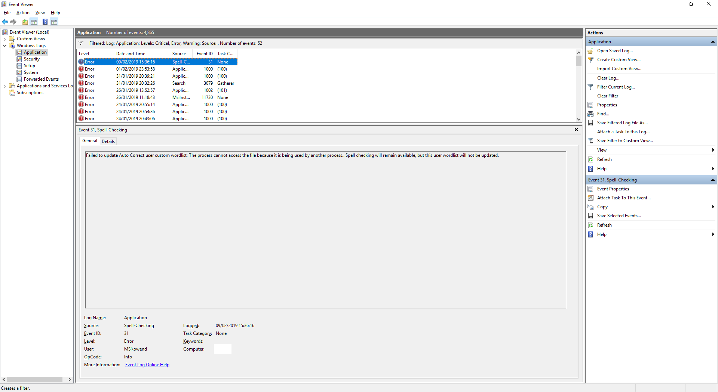This screenshot has height=392, width=718.
Task: Open the File menu
Action: coord(7,13)
